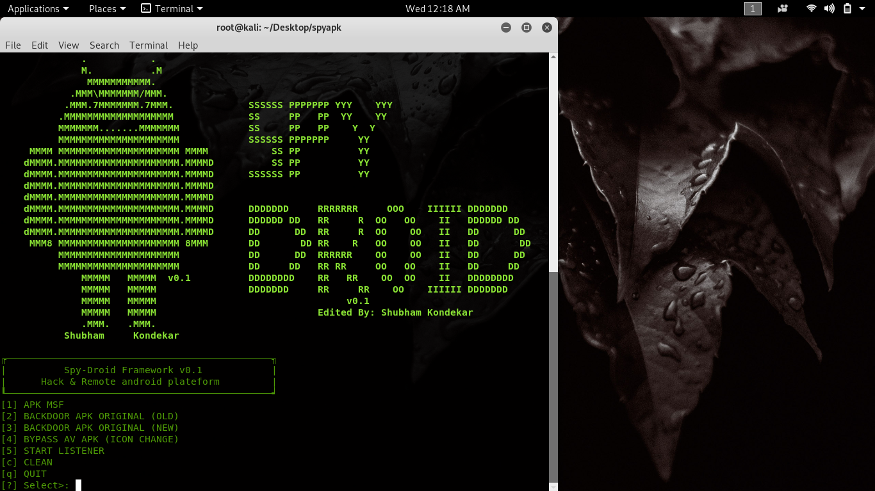Expand the system menu arrow in top bar
Screen dimensions: 875x491
point(863,9)
